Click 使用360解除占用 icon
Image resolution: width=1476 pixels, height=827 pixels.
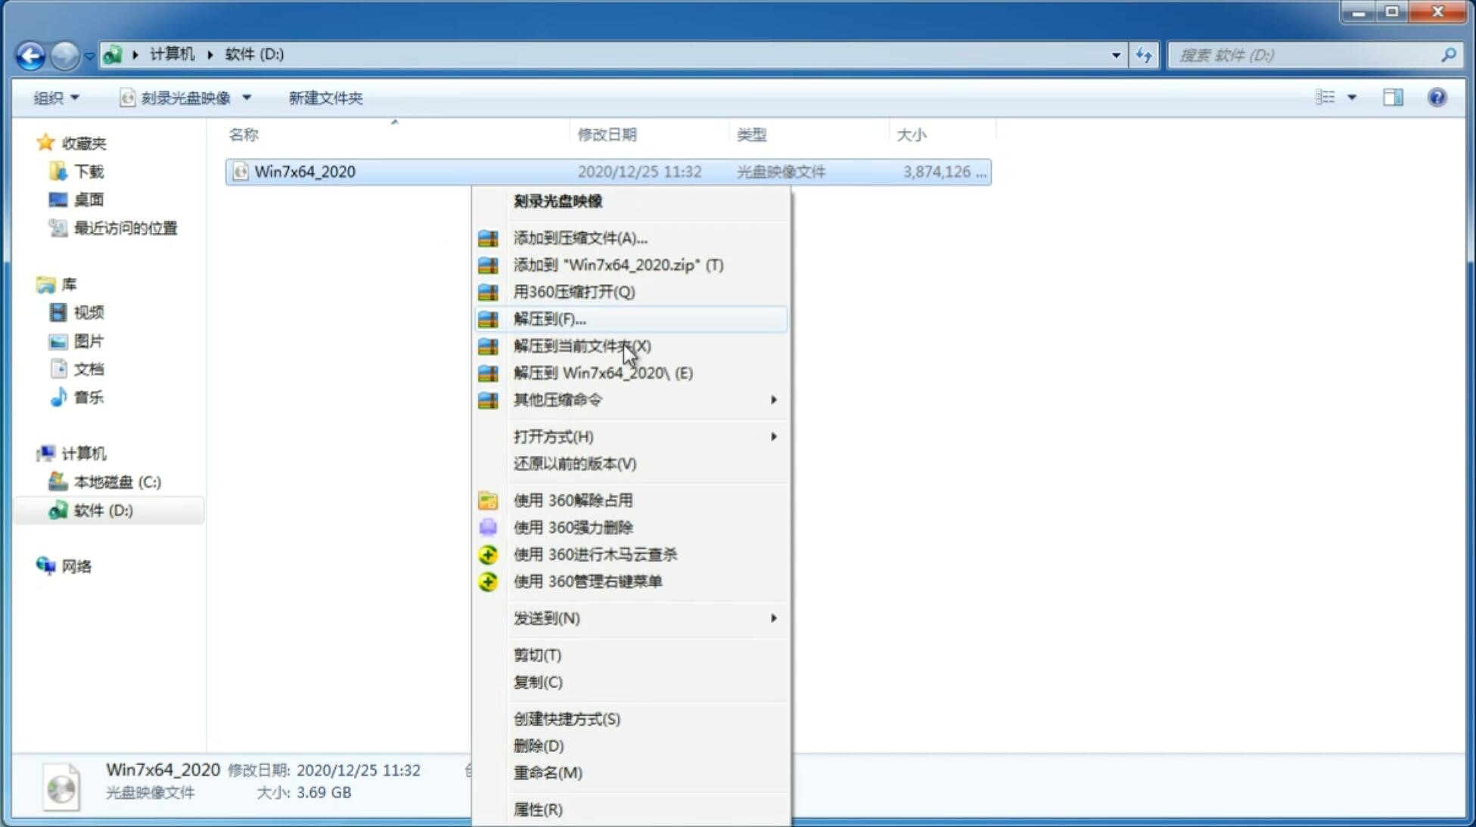coord(486,500)
